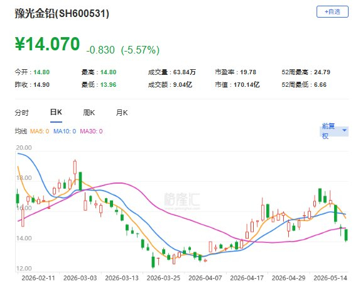358x285 pixels.
Task: Click the last green candlestick on the chart
Action: point(346,235)
